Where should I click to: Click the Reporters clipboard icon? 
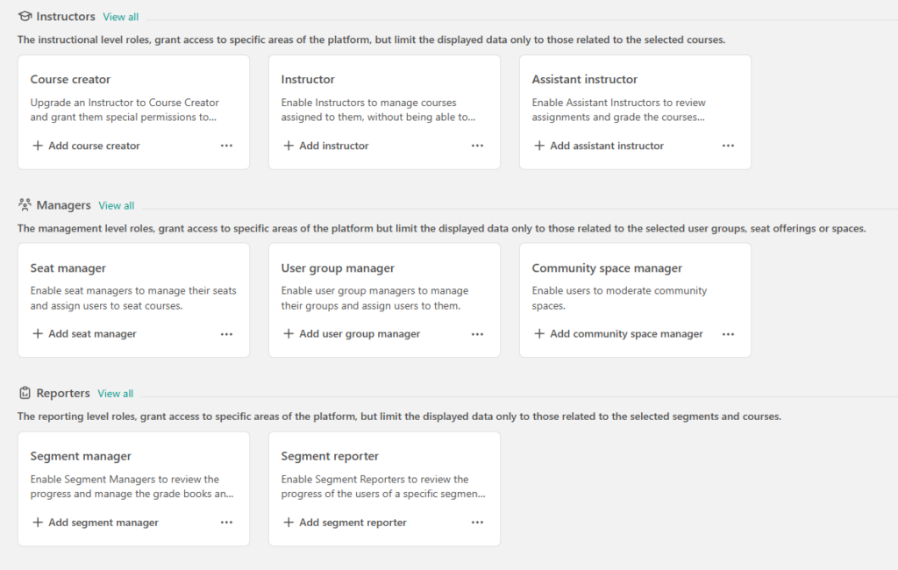25,393
